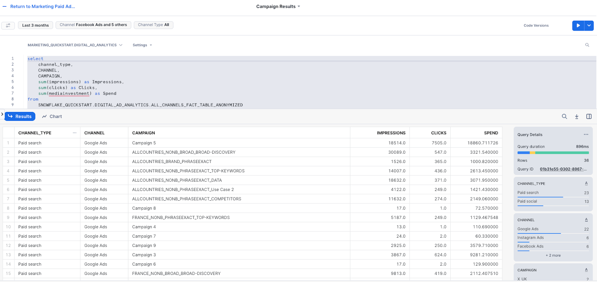Open Channel Type All filter
The width and height of the screenshot is (597, 282).
pyautogui.click(x=153, y=25)
